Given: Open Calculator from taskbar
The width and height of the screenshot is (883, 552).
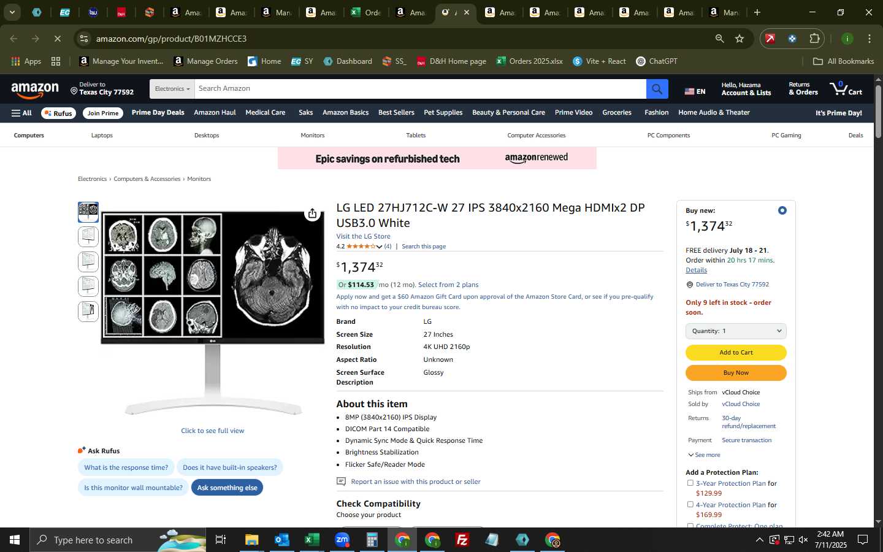Looking at the screenshot, I should tap(372, 540).
